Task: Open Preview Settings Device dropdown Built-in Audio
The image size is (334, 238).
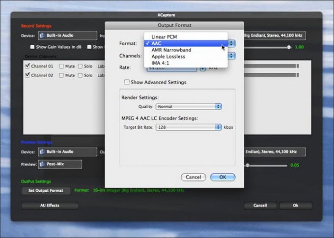Action: [x=67, y=152]
